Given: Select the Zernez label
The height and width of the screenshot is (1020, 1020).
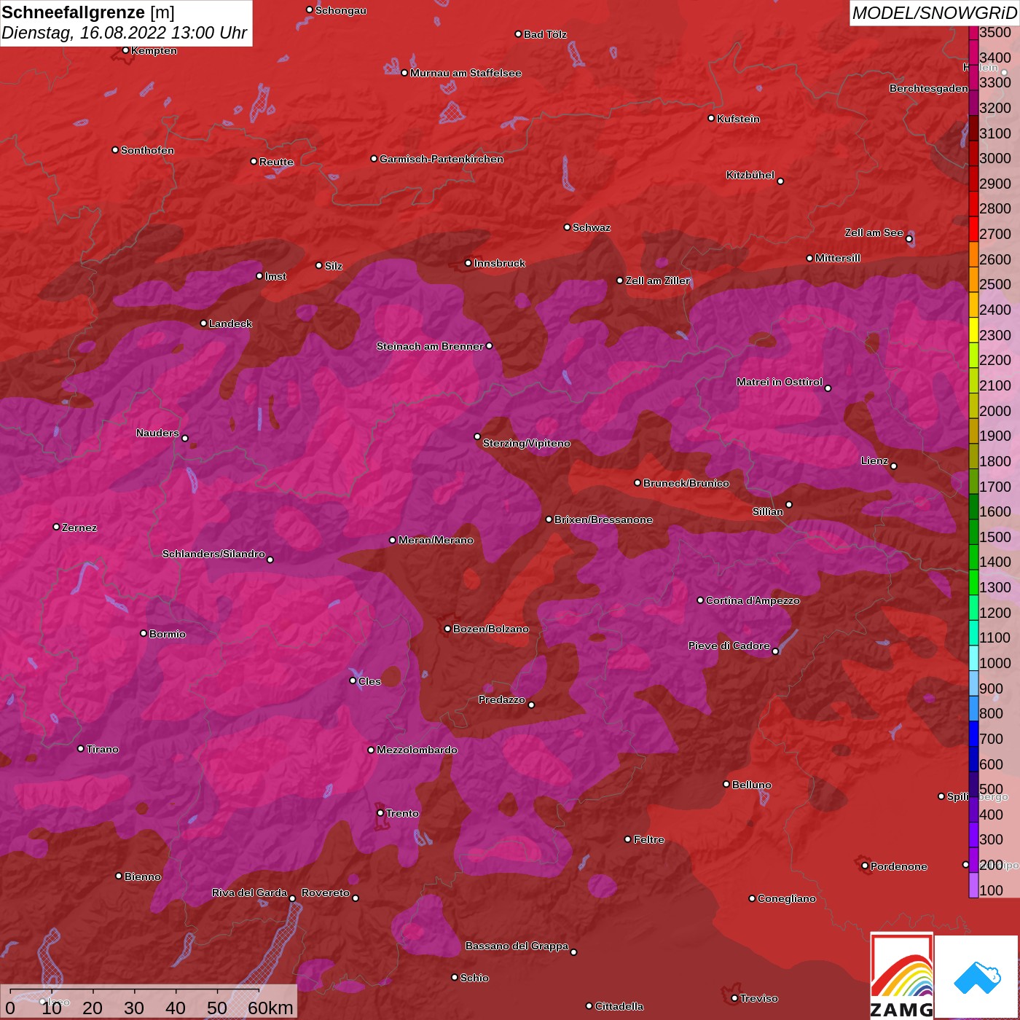Looking at the screenshot, I should point(79,527).
